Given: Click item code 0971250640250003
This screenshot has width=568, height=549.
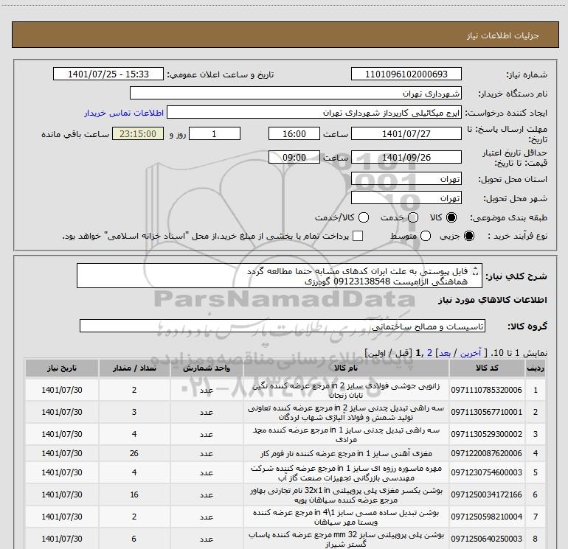Looking at the screenshot, I should pos(487,539).
